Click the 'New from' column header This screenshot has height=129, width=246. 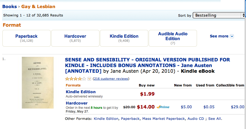(x=183, y=85)
